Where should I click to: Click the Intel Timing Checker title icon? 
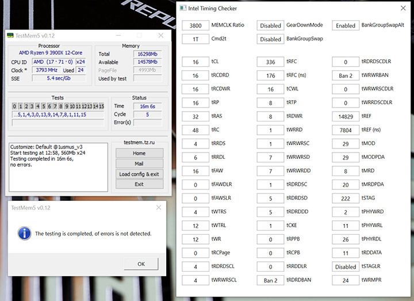coord(183,8)
